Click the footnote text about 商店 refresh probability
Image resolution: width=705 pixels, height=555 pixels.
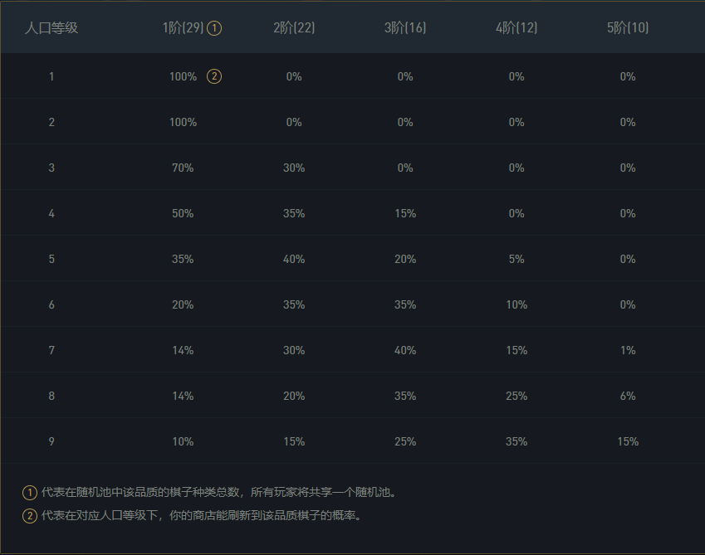point(202,516)
